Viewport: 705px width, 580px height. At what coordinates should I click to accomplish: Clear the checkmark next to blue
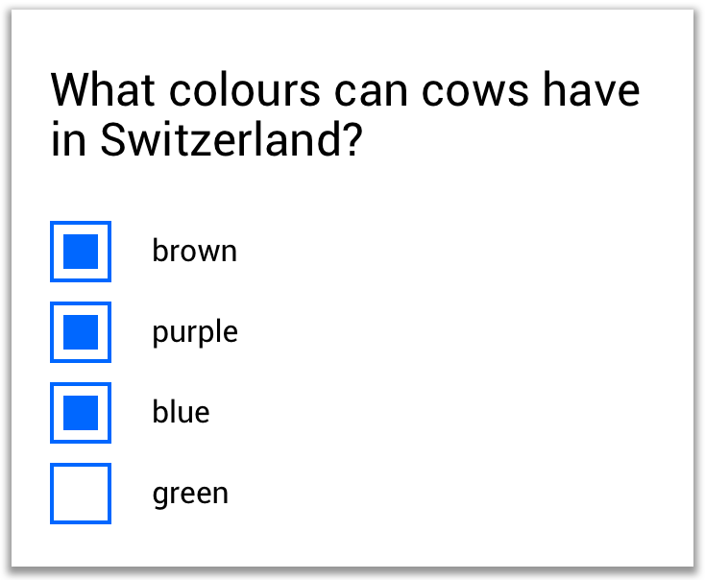tap(81, 413)
